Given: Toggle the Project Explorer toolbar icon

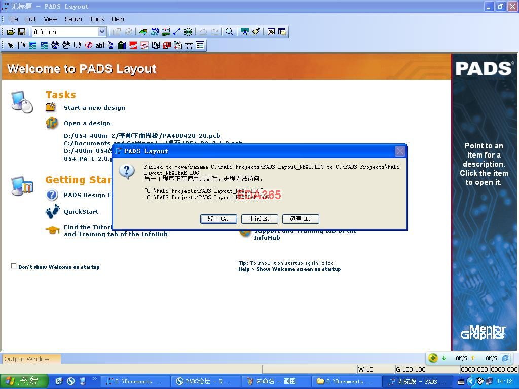Looking at the screenshot, I should coord(282,32).
